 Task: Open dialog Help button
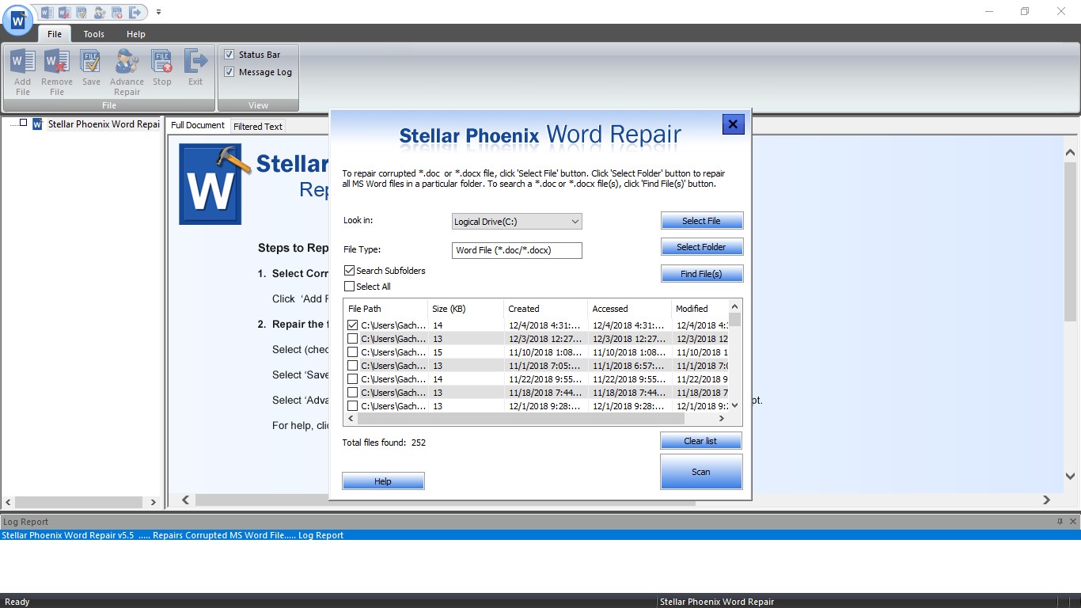tap(383, 481)
